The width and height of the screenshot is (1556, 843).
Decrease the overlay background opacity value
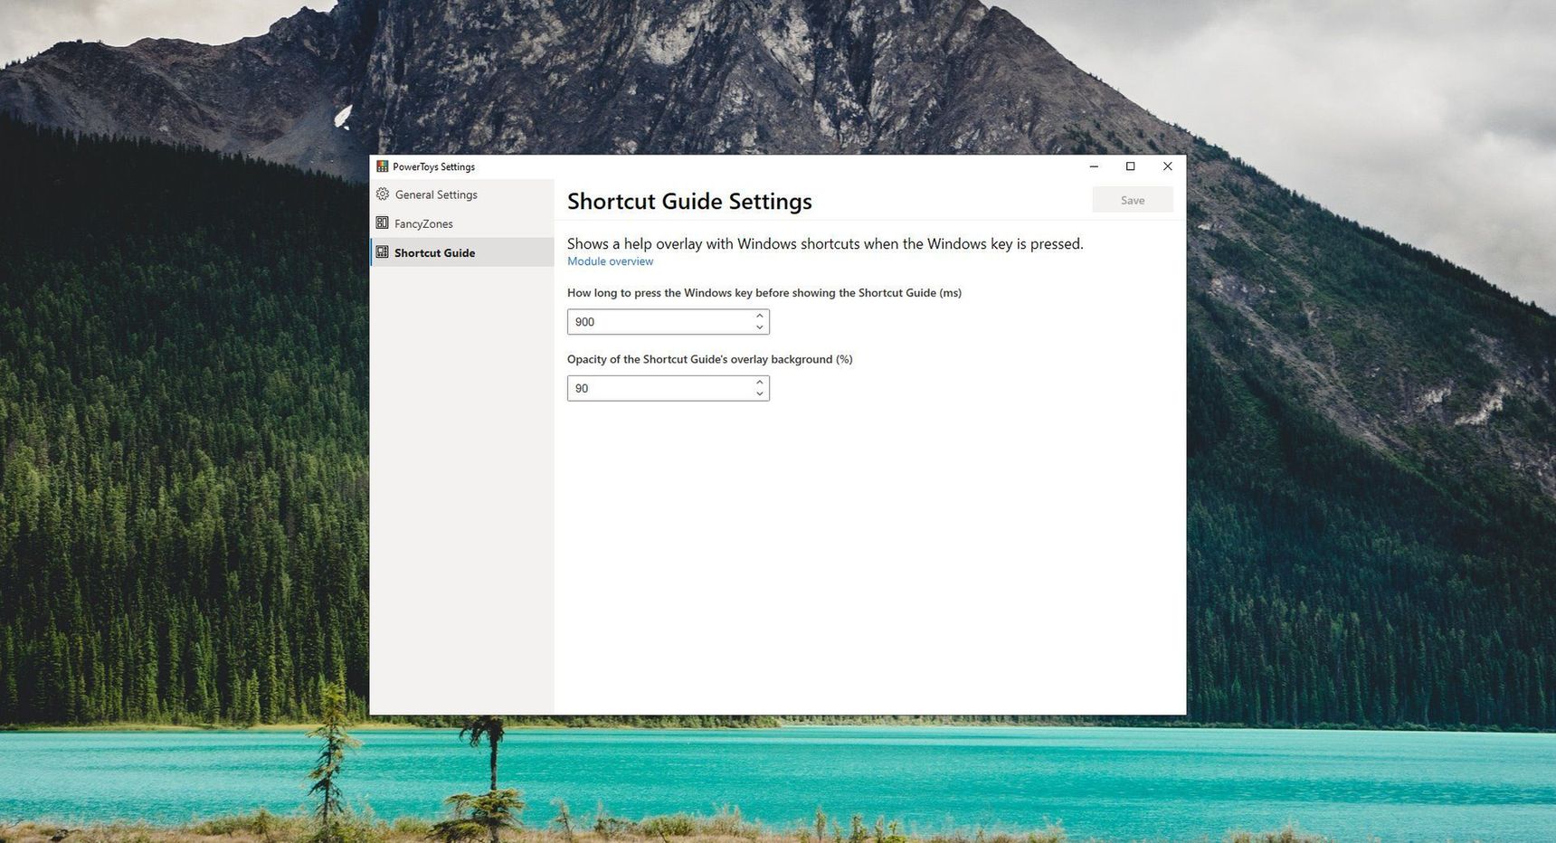(x=760, y=393)
